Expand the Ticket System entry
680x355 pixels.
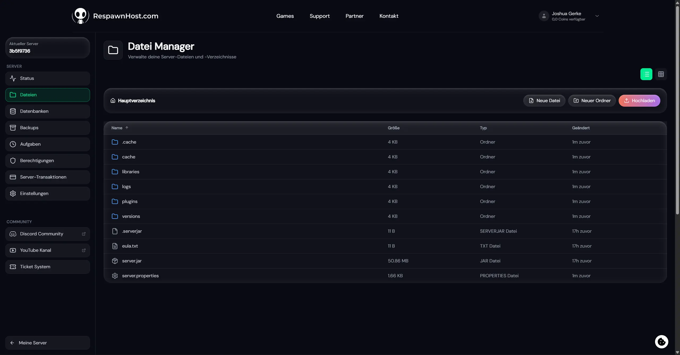pos(47,267)
